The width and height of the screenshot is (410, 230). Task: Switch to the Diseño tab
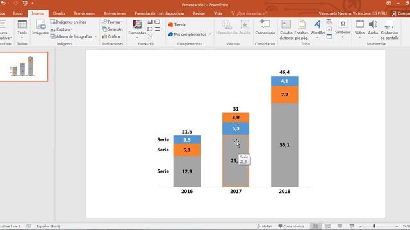[59, 13]
